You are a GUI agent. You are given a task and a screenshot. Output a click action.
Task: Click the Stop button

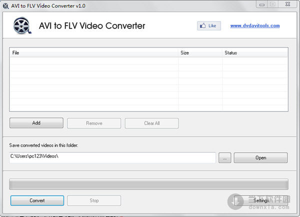point(94,200)
